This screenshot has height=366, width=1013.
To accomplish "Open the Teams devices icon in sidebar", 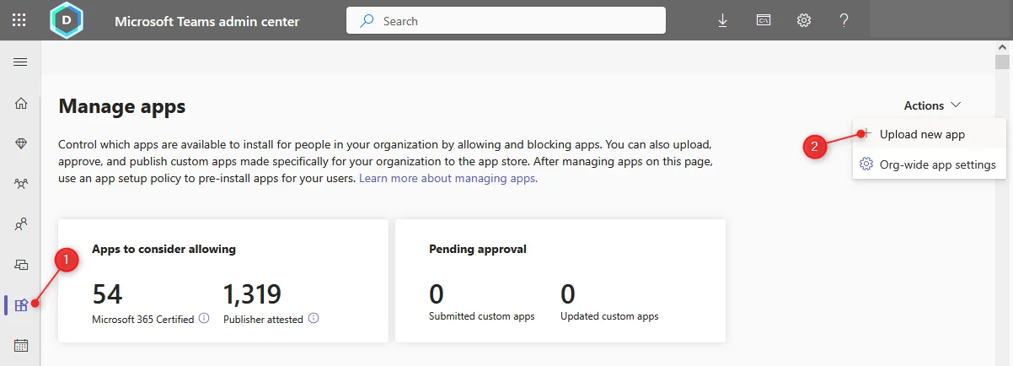I will (21, 265).
